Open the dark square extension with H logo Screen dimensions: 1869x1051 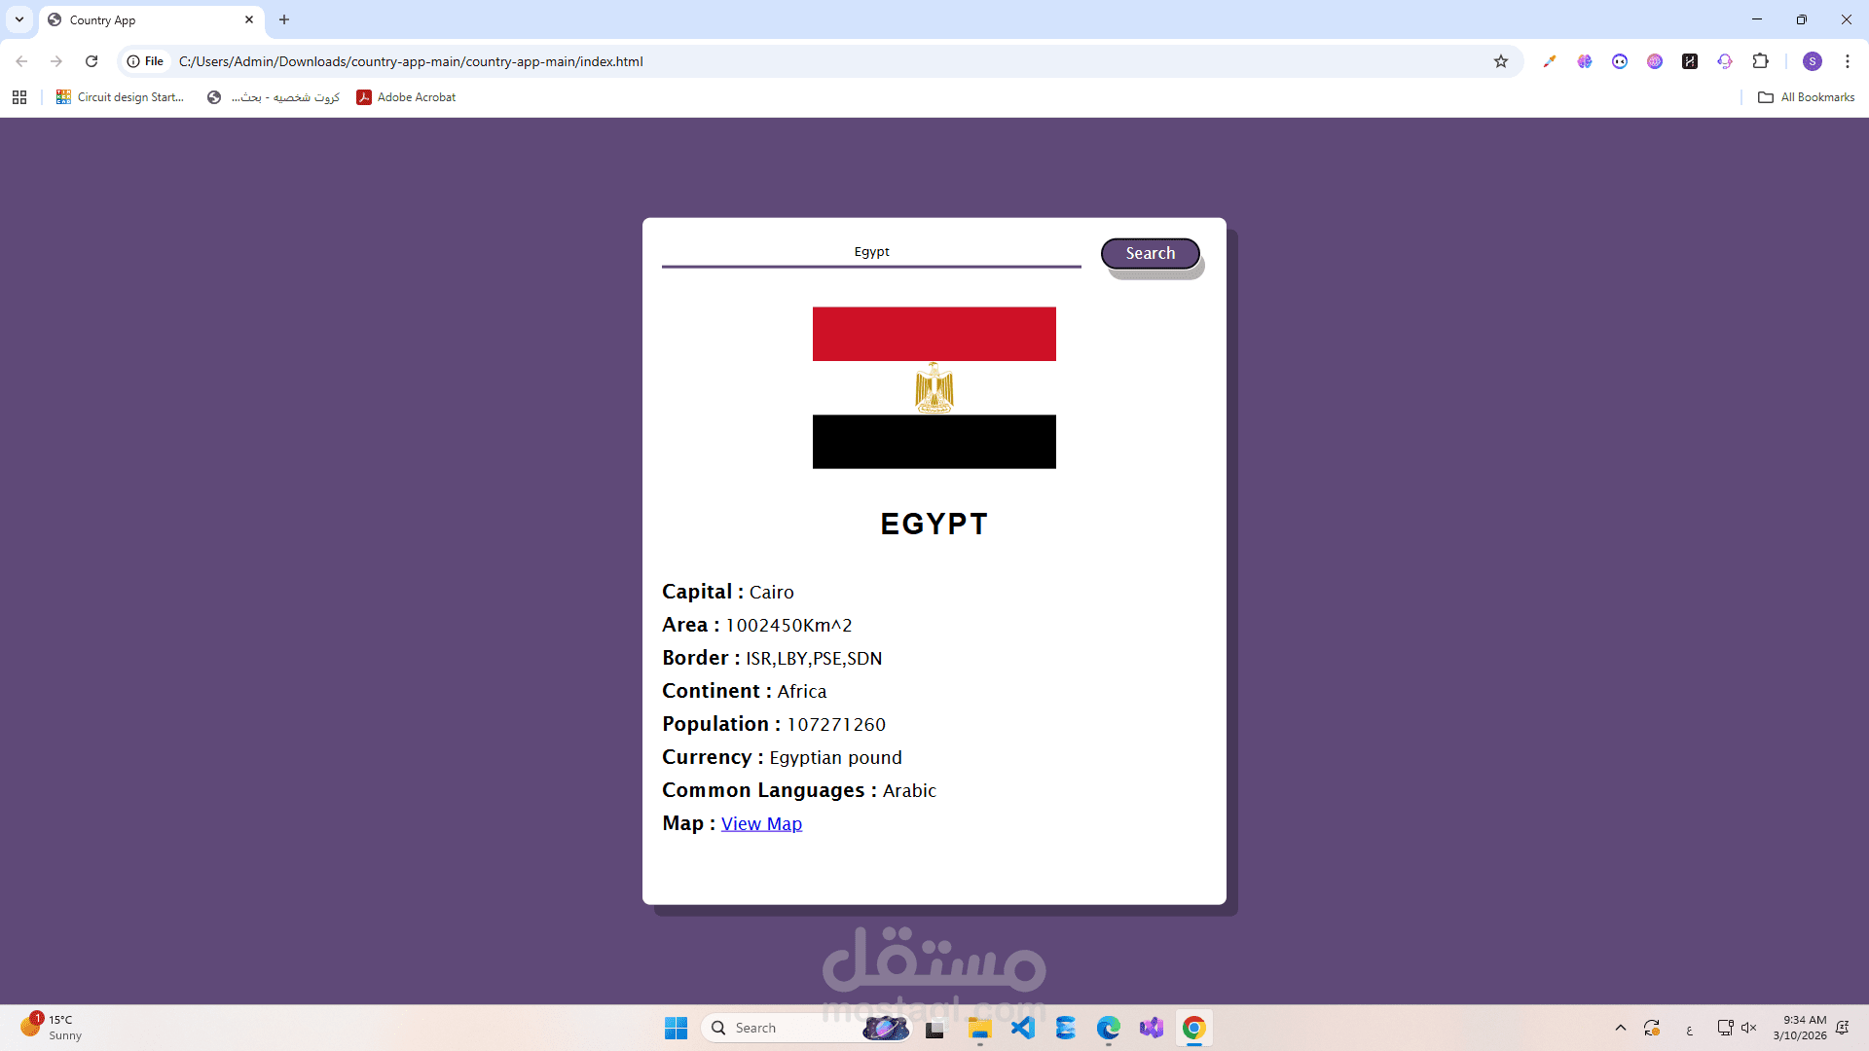(x=1690, y=61)
